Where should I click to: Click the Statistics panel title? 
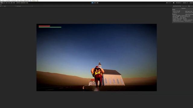click(x=184, y=8)
